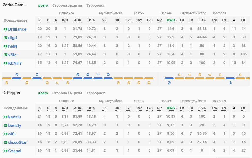Click the blue stopwatch icon in second-half timeline
Viewport: 252px width, 158px height.
(230, 83)
